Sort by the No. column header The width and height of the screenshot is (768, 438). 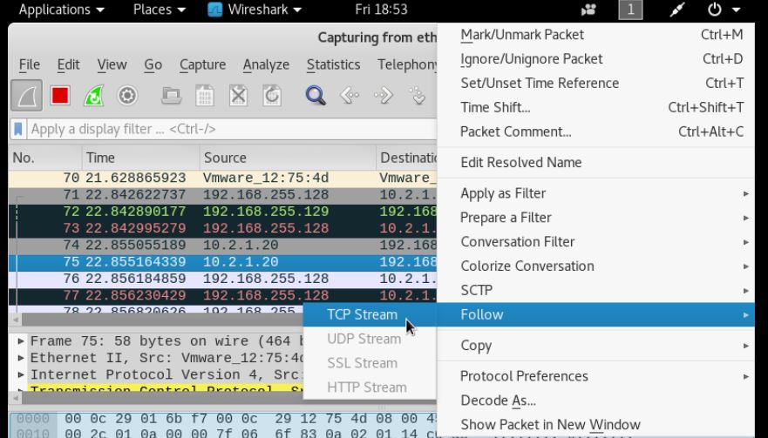[45, 158]
